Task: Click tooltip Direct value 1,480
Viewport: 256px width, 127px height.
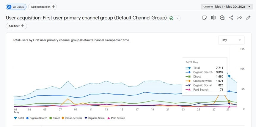Action: pos(219,77)
